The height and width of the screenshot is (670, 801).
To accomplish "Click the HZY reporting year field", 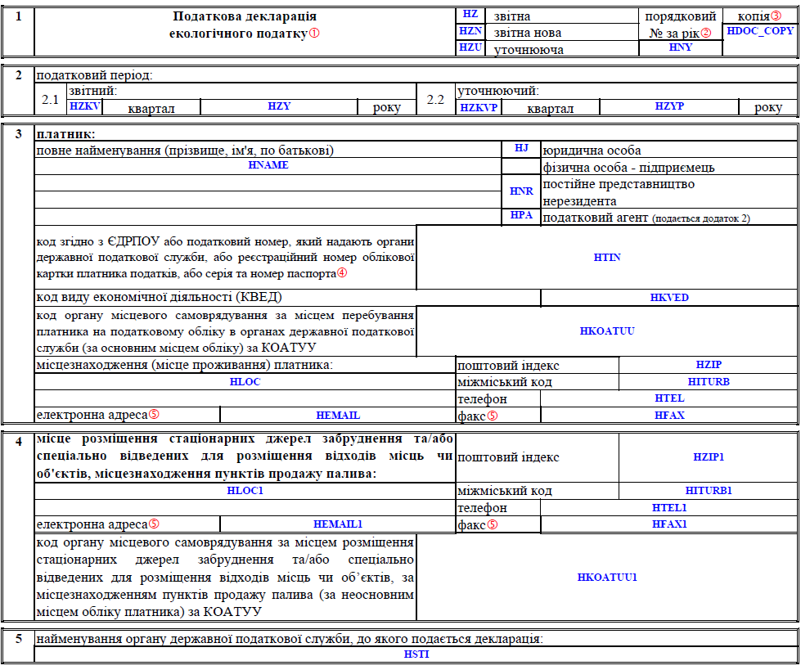I will click(x=279, y=107).
